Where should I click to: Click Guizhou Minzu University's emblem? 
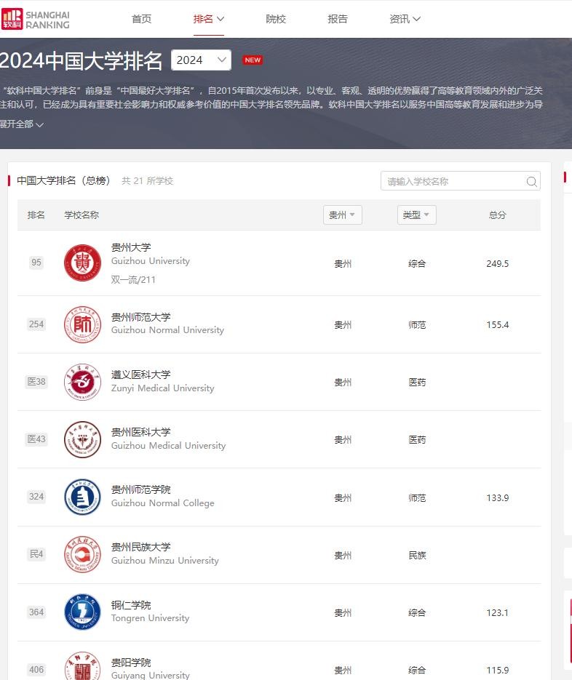(82, 555)
